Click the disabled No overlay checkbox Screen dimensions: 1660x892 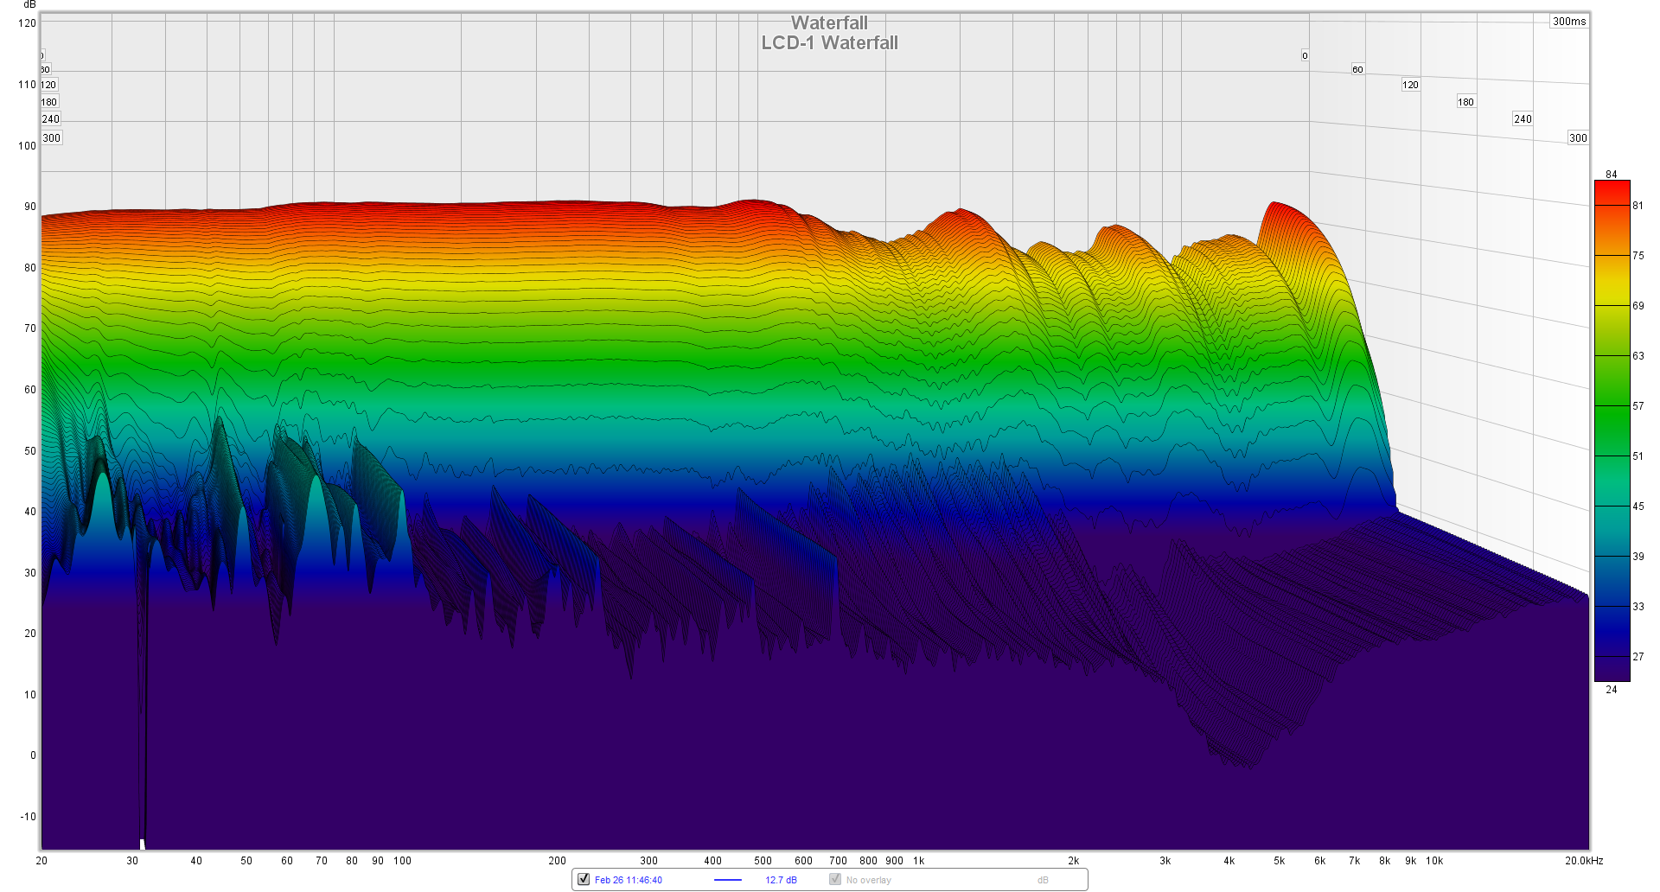coord(835,880)
